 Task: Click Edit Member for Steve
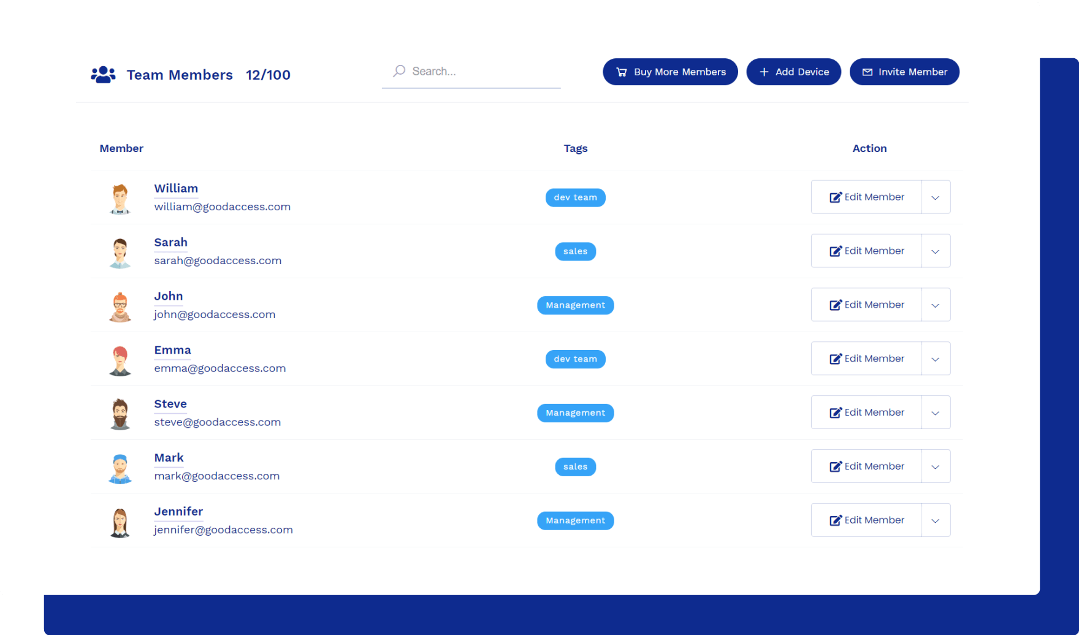point(866,413)
